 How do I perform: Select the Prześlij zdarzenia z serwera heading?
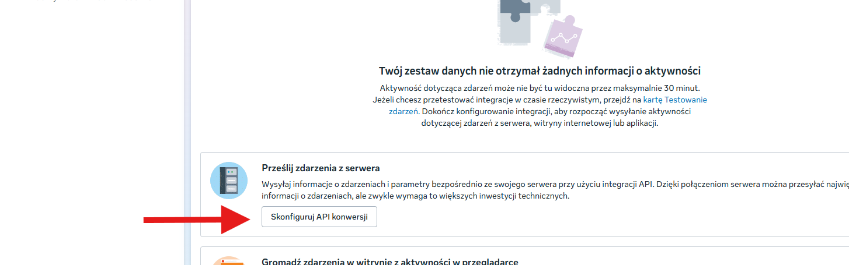coord(321,168)
